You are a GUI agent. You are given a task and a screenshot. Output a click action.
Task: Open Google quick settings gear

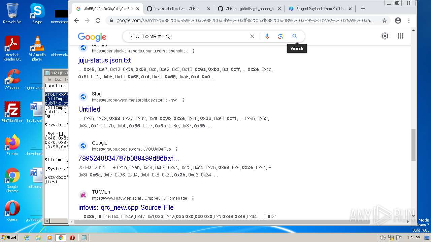(x=385, y=36)
